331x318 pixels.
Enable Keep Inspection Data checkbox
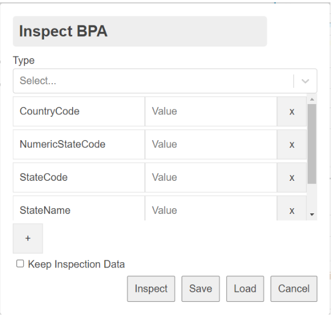coord(20,264)
